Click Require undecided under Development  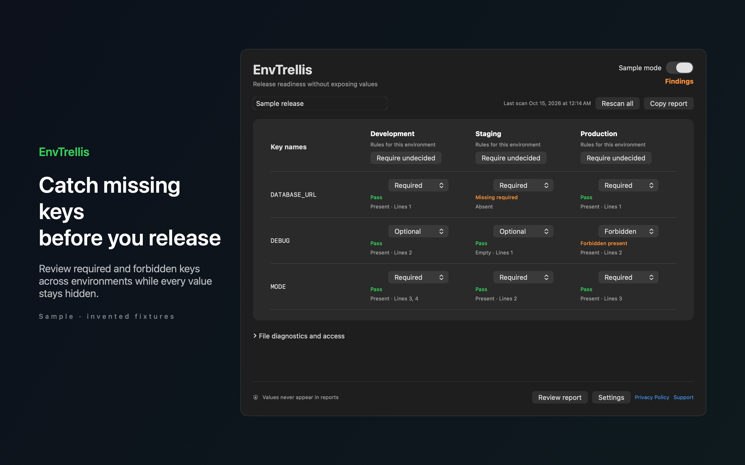pyautogui.click(x=406, y=158)
